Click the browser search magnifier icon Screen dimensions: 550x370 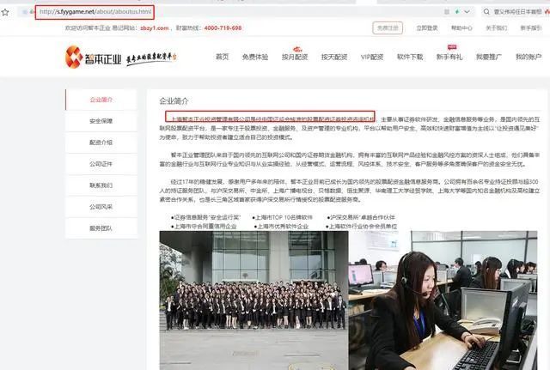486,12
